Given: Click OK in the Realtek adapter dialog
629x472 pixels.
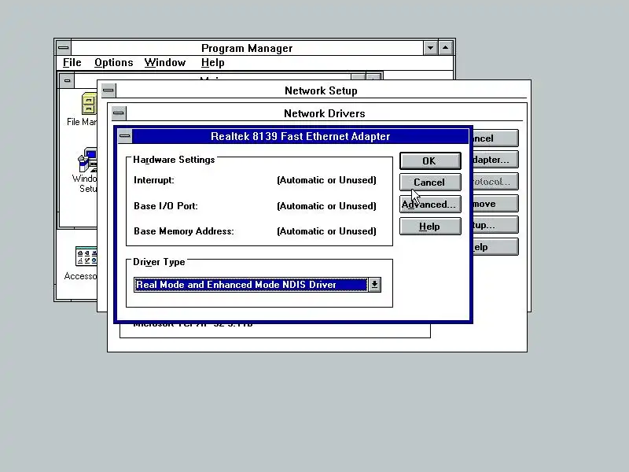Looking at the screenshot, I should pyautogui.click(x=430, y=161).
